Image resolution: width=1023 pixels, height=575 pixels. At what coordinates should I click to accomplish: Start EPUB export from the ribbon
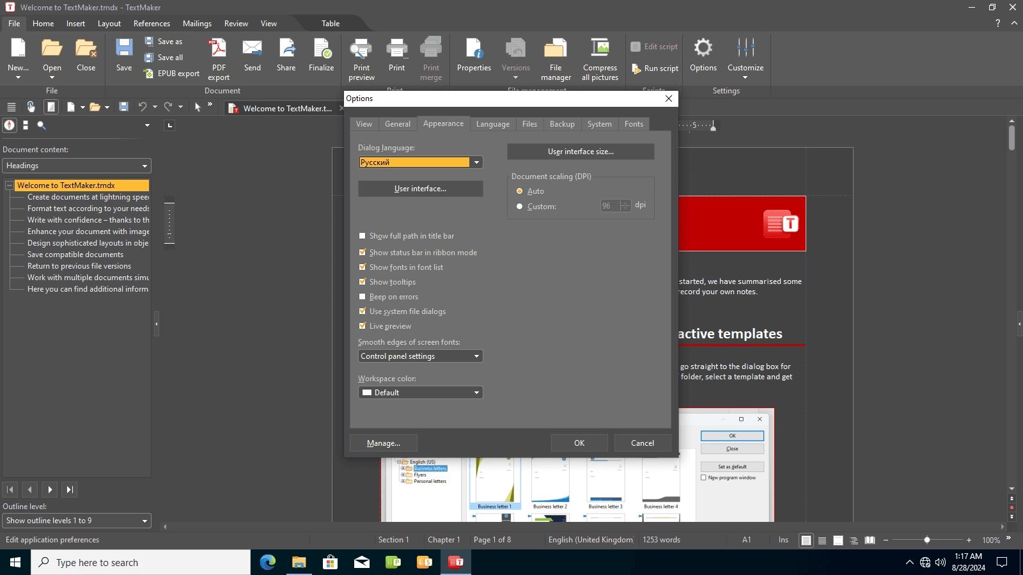click(172, 74)
